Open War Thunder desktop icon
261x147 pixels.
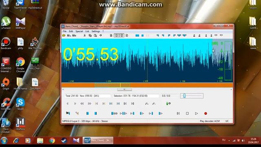(x=35, y=43)
